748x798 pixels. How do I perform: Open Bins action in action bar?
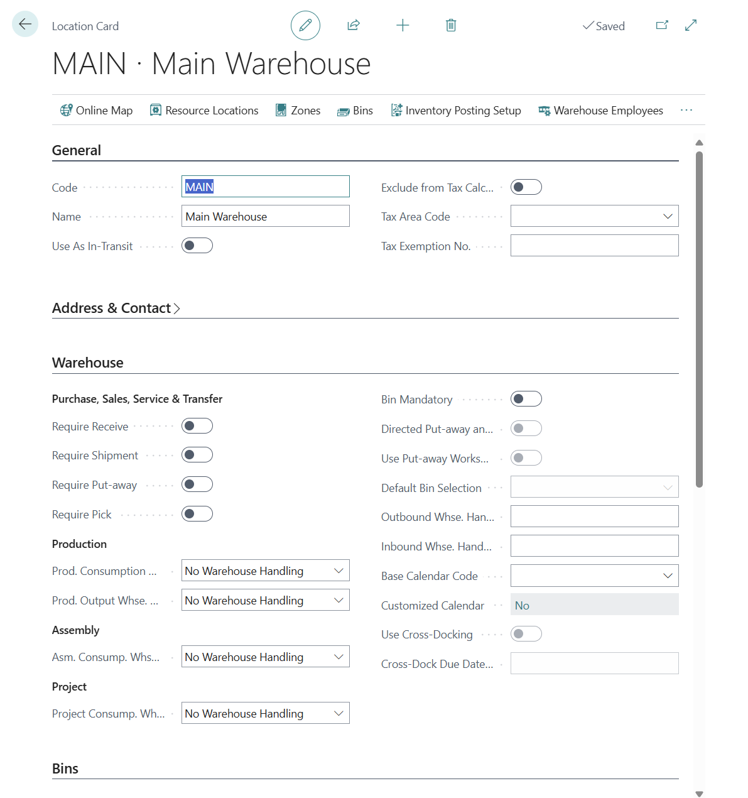tap(355, 111)
